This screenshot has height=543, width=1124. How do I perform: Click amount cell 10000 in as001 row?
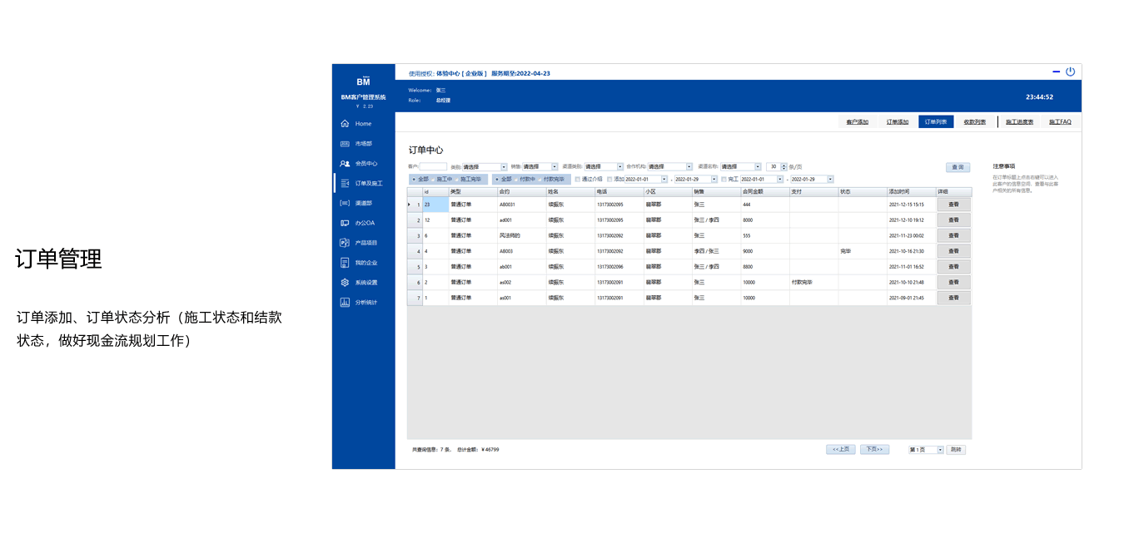point(765,298)
